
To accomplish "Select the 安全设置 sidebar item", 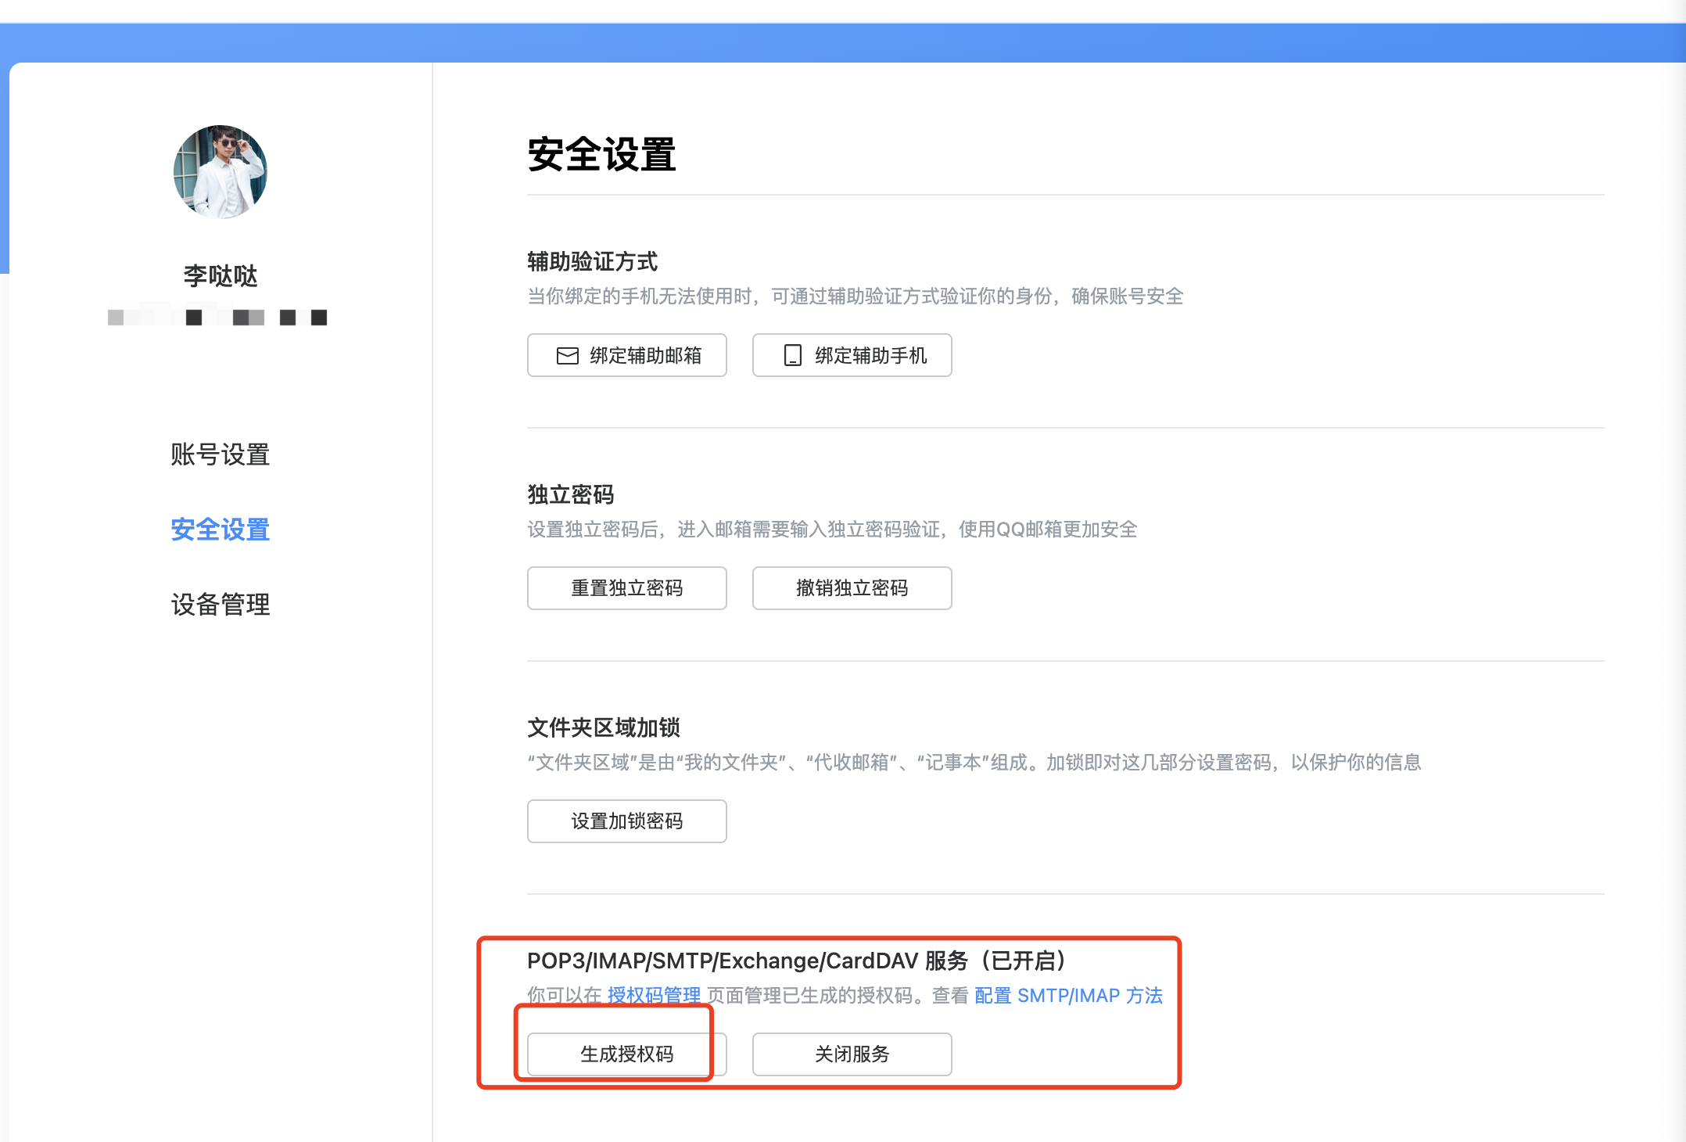I will [221, 530].
